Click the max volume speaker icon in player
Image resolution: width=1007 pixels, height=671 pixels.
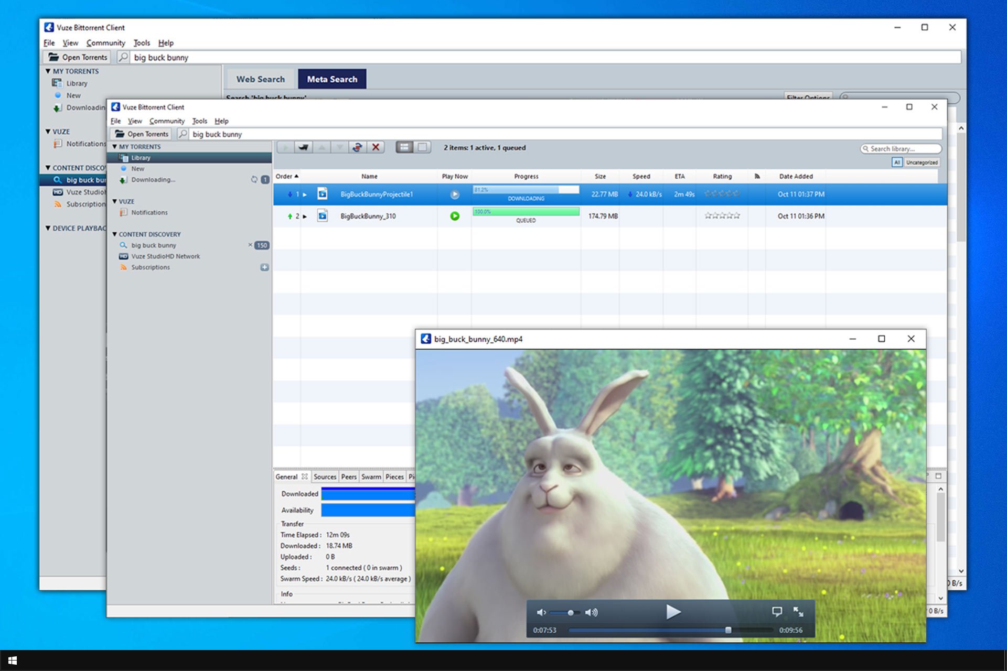(x=592, y=612)
